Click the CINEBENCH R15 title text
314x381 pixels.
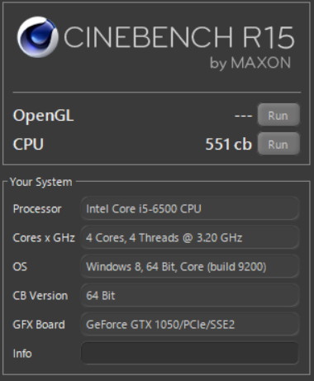(x=179, y=37)
